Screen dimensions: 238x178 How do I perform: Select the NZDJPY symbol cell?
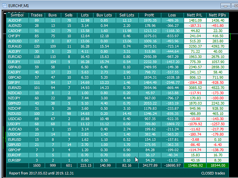[x=17, y=98]
